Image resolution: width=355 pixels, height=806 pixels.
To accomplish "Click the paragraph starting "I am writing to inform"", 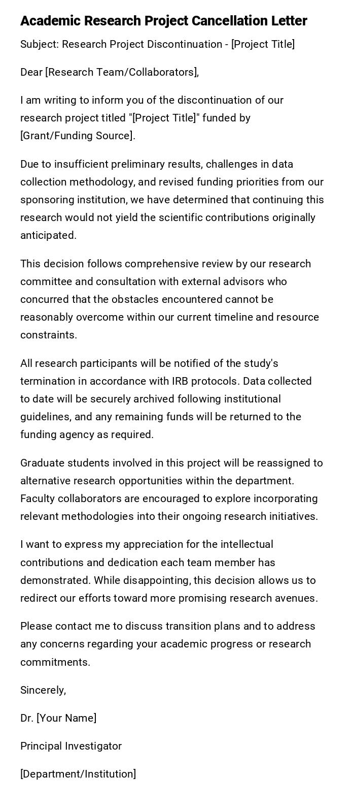I will click(x=152, y=118).
